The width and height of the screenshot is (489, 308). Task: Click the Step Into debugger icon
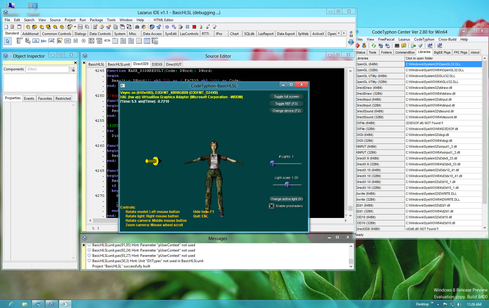[201, 27]
